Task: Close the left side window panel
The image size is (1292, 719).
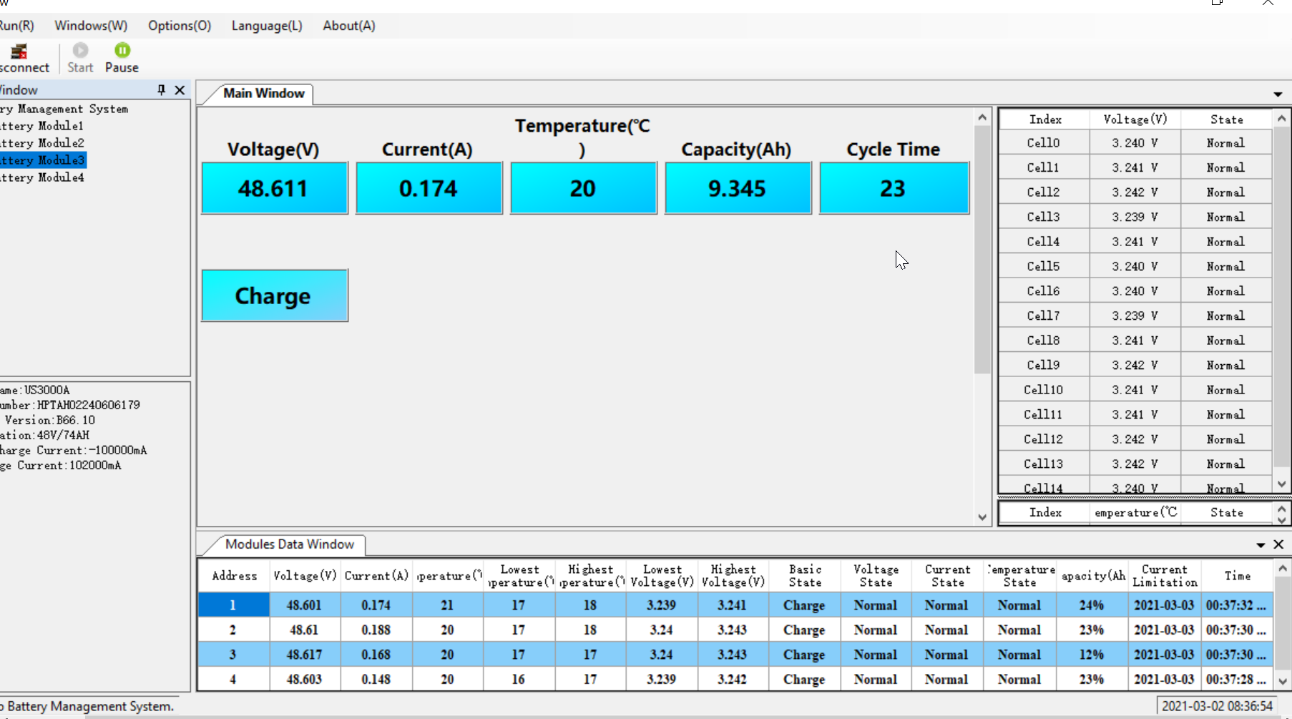Action: point(180,90)
